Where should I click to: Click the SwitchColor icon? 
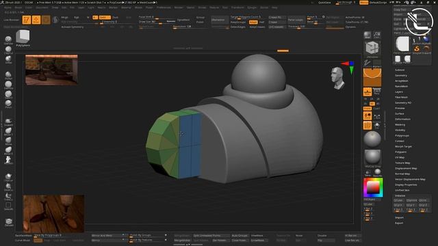pyautogui.click(x=368, y=172)
